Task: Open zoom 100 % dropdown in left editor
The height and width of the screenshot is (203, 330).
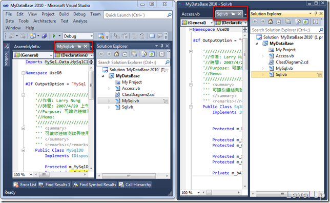Action: coord(31,175)
